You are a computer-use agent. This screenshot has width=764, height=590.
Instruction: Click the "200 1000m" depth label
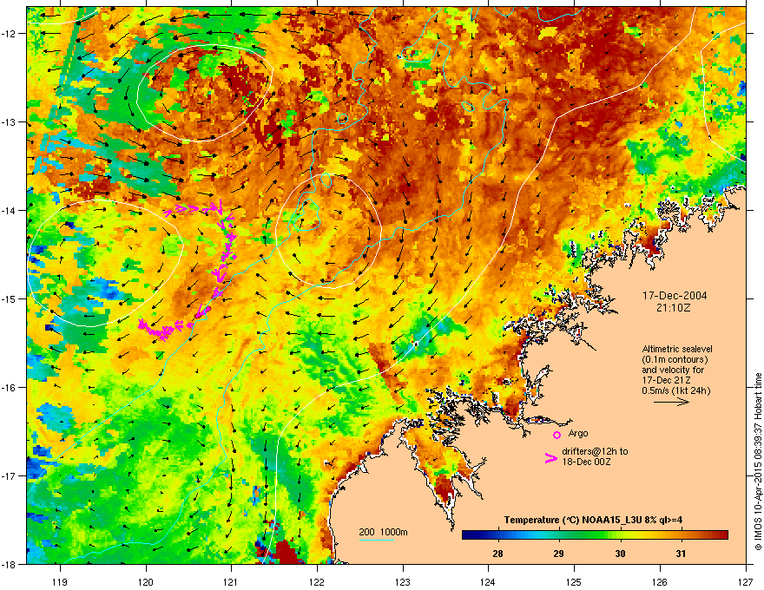(x=383, y=532)
